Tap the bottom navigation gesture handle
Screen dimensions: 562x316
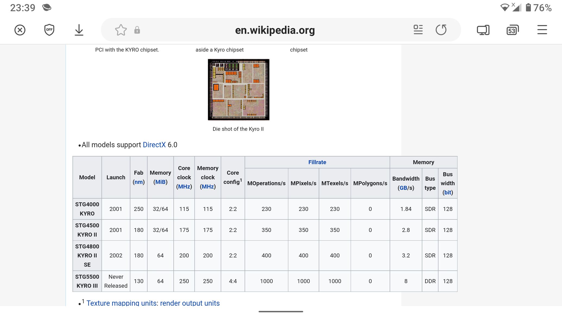pos(281,311)
